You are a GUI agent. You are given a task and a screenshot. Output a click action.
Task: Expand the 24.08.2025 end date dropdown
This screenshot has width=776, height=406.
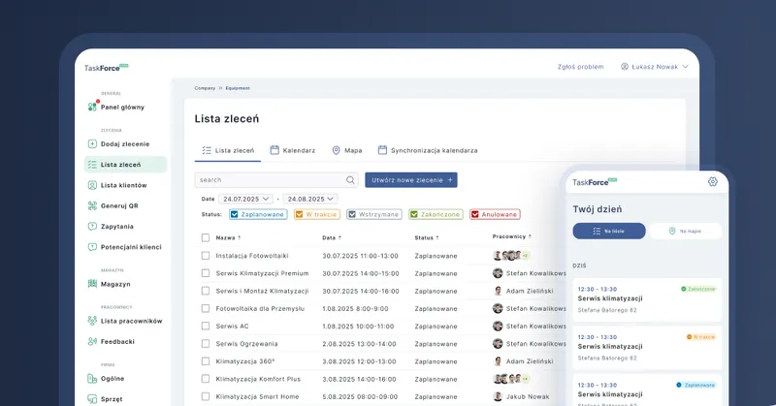click(310, 199)
